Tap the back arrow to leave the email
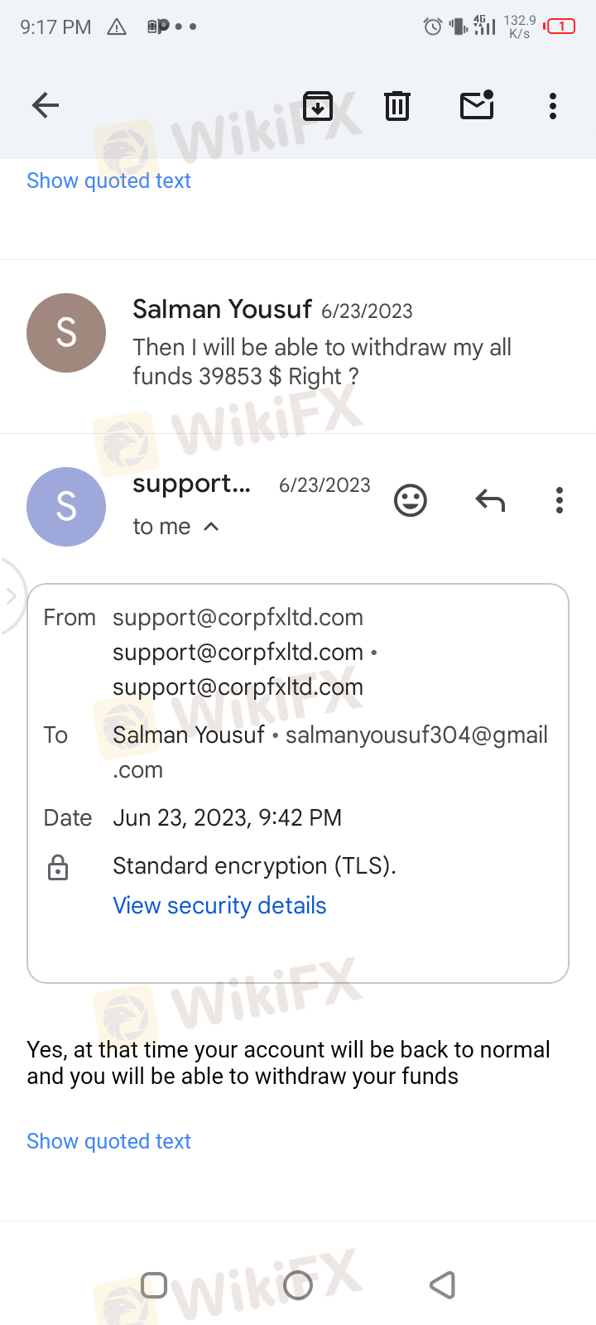The height and width of the screenshot is (1325, 596). (x=46, y=105)
